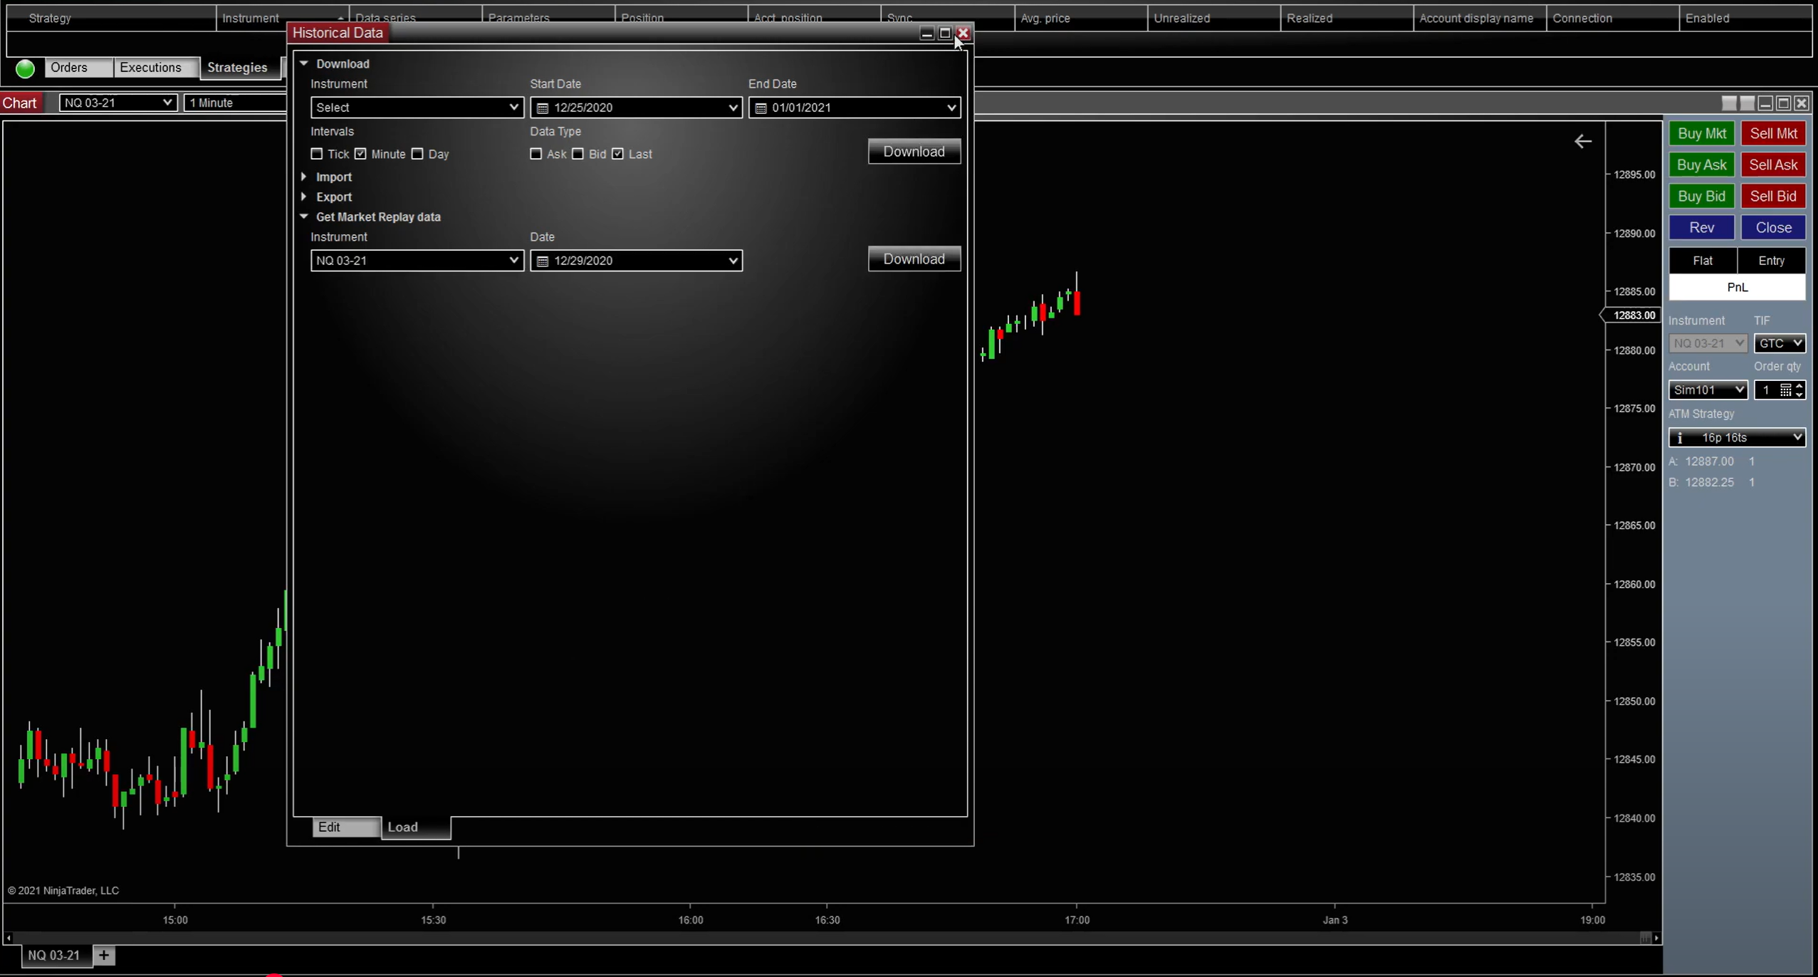Click the back arrow icon on the chart
1818x977 pixels.
[1584, 140]
